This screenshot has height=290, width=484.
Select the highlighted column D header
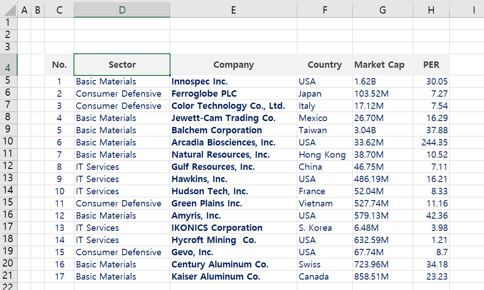[x=122, y=10]
